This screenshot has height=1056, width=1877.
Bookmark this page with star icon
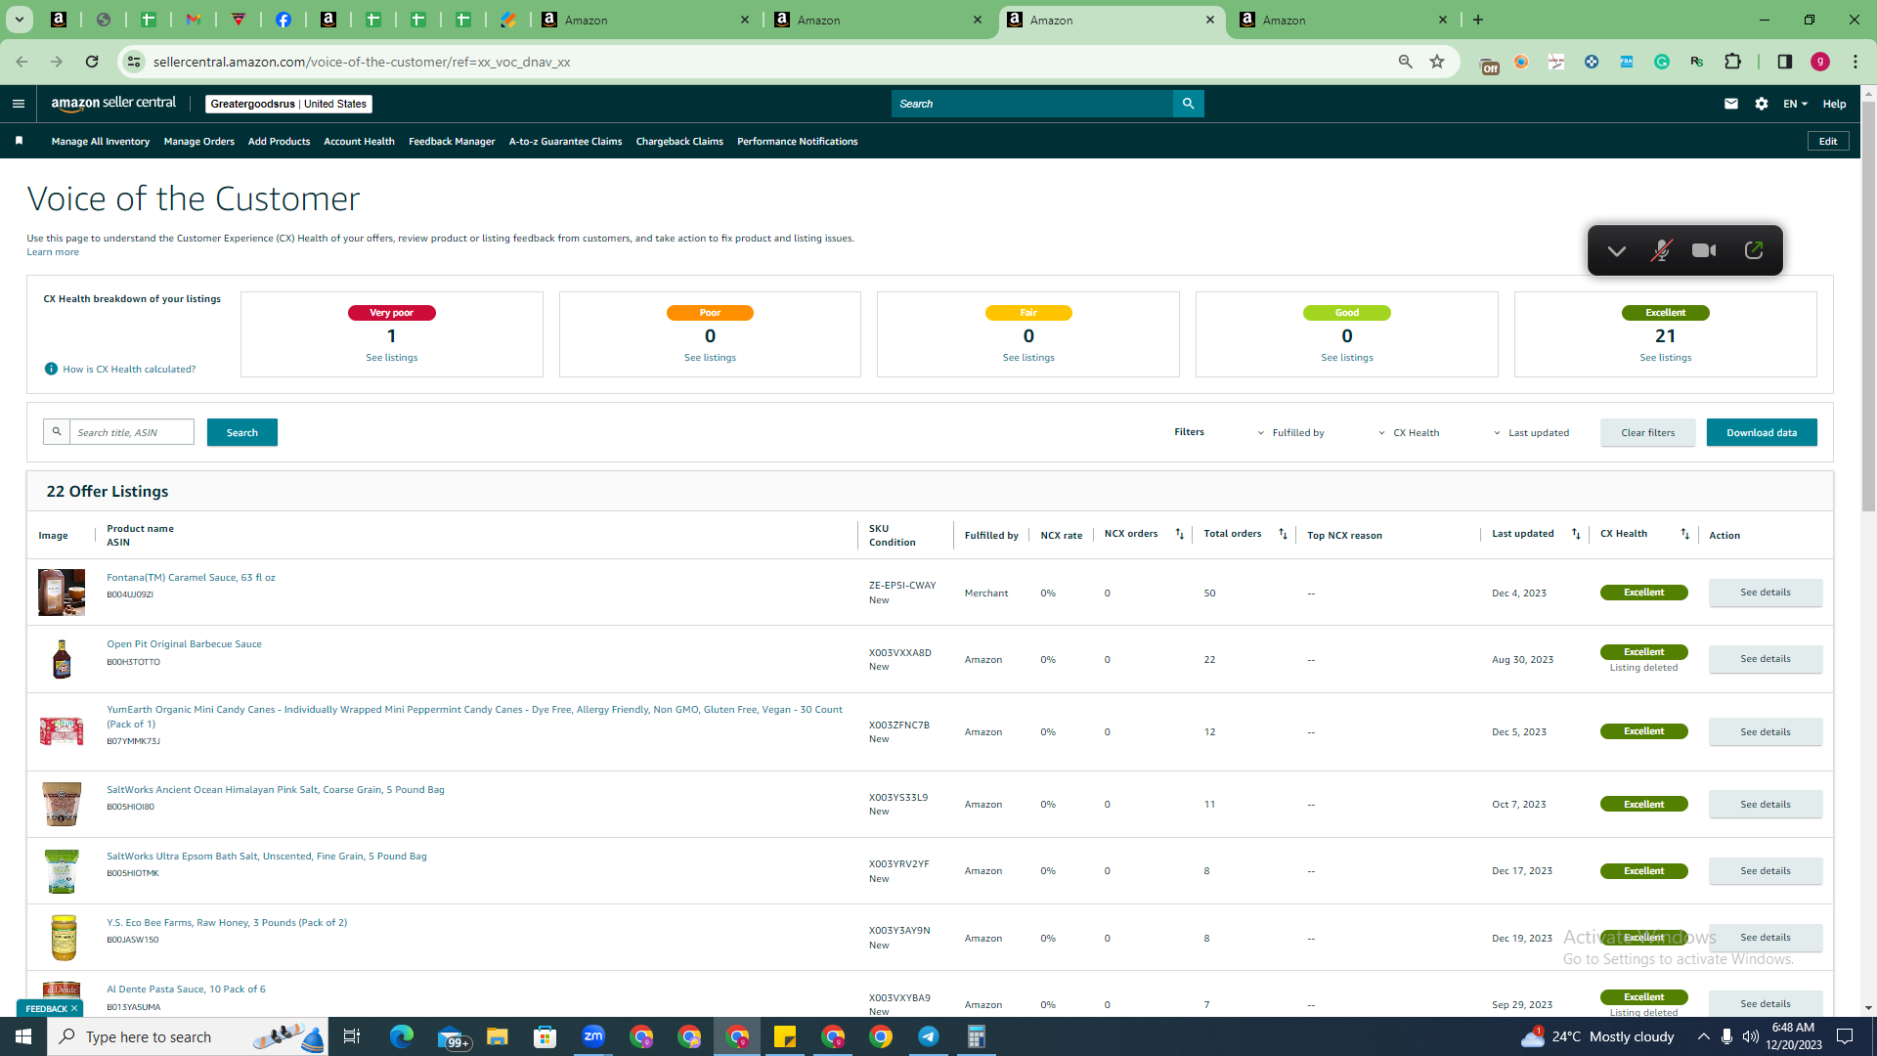point(1437,62)
